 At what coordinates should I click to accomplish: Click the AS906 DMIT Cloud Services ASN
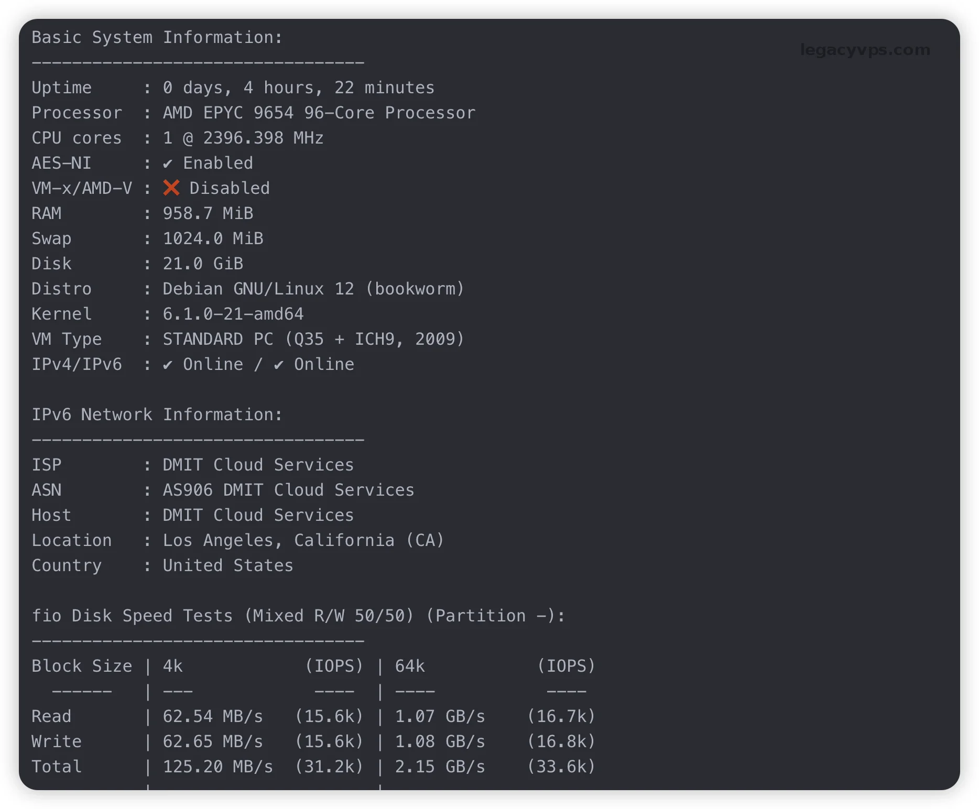pyautogui.click(x=288, y=490)
